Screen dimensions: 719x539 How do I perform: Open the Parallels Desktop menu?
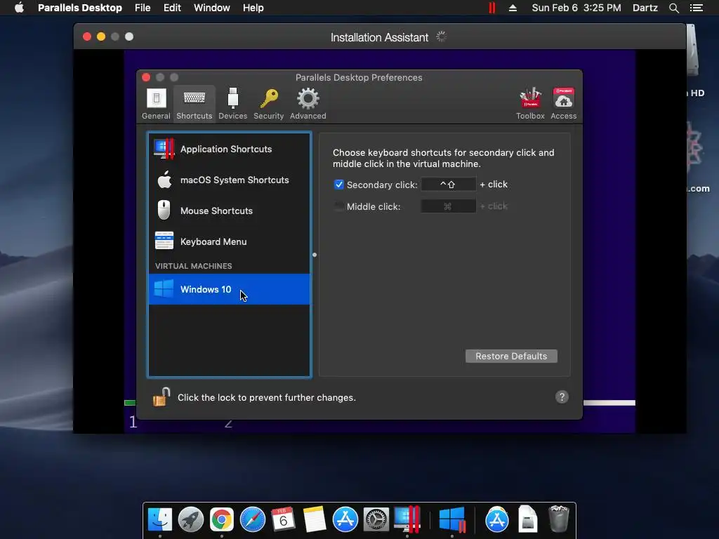(80, 8)
